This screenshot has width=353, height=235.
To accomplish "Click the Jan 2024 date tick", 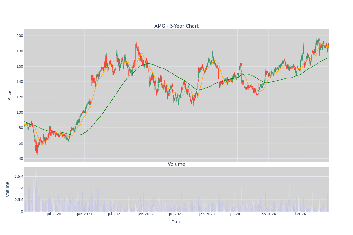I will pyautogui.click(x=268, y=214).
